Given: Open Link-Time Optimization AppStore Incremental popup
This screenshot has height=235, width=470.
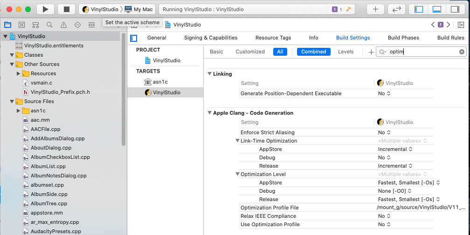Looking at the screenshot, I should pyautogui.click(x=395, y=149).
